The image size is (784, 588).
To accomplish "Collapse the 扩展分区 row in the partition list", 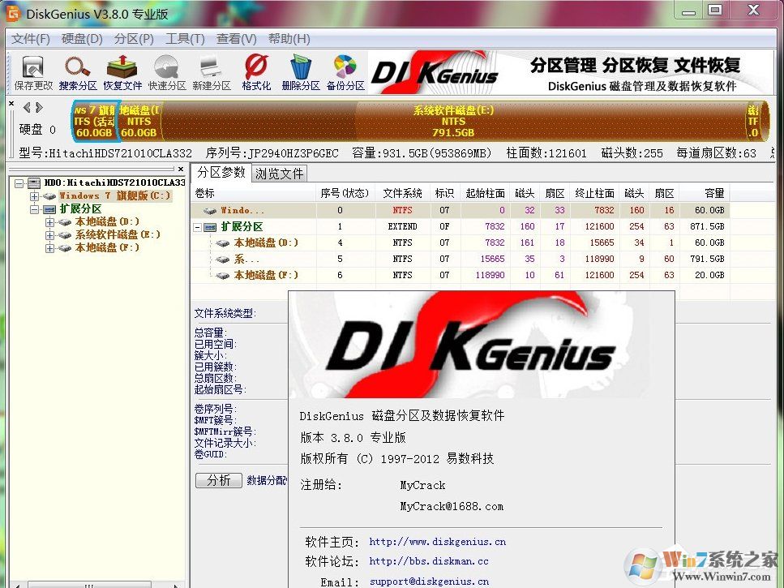I will point(199,225).
